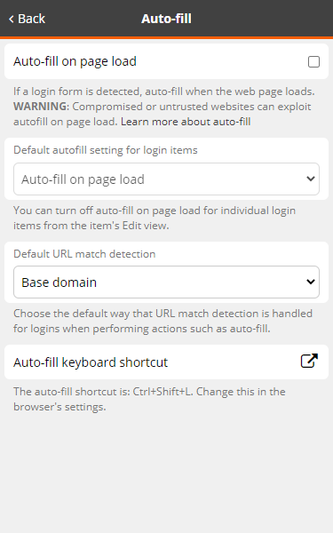Go back using the Back button

click(27, 19)
